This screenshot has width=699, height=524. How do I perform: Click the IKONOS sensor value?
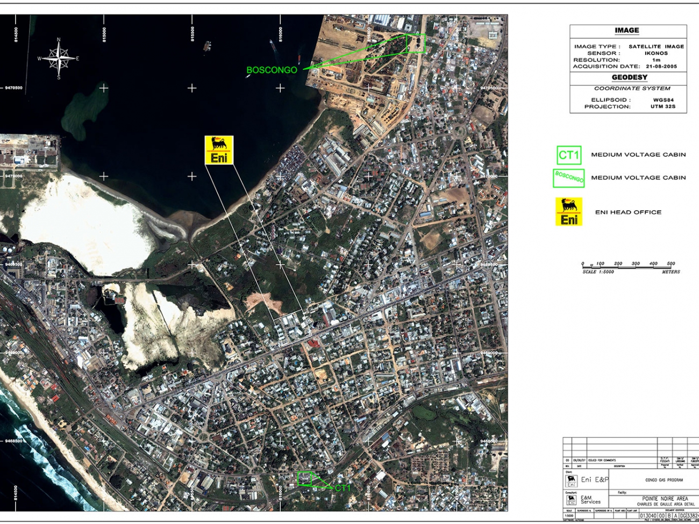(x=656, y=53)
